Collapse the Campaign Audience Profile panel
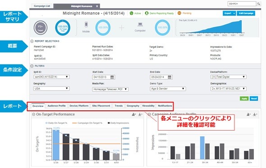Screen dimensions: 266x168 coord(149,114)
